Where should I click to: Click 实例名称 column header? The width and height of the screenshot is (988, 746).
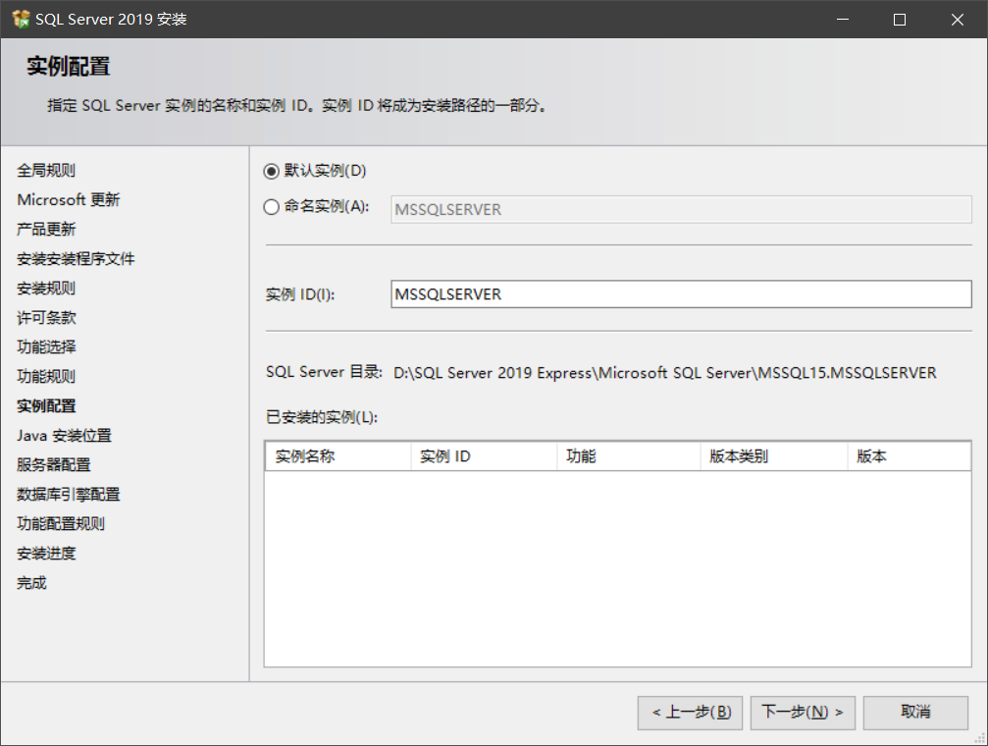(x=338, y=455)
